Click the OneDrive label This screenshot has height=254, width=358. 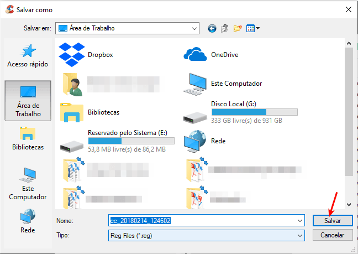225,55
